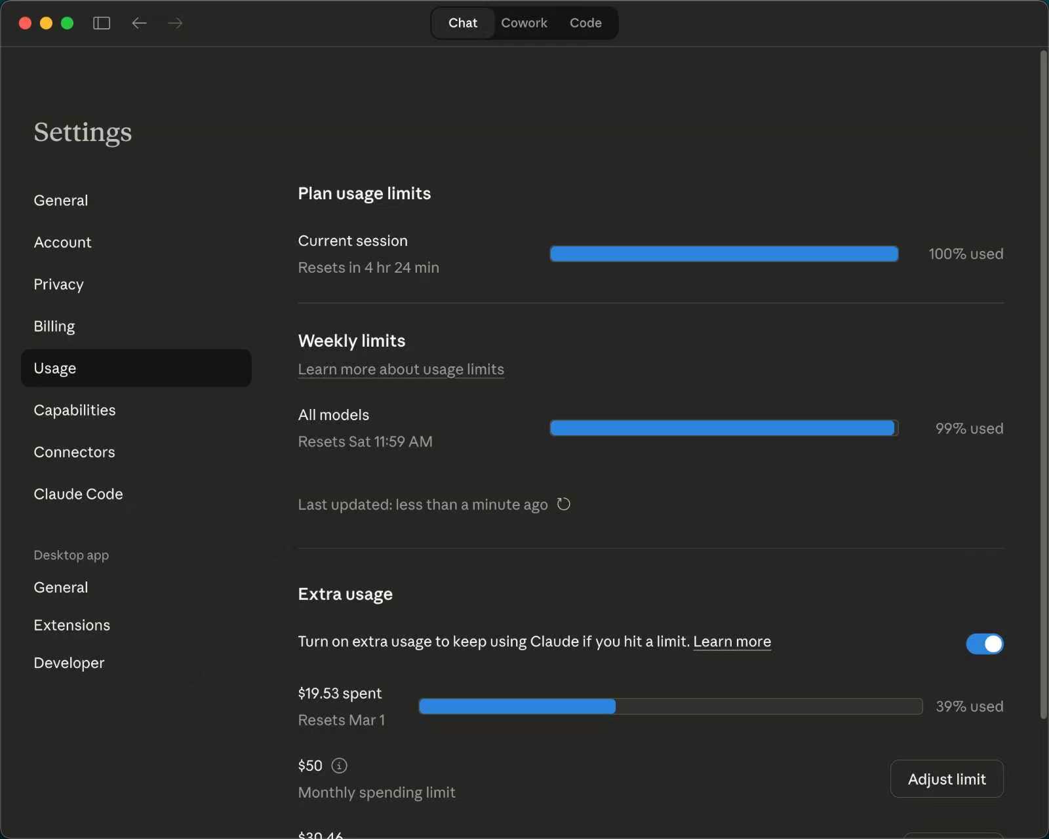Select the Chat tab
The height and width of the screenshot is (839, 1049).
point(463,23)
